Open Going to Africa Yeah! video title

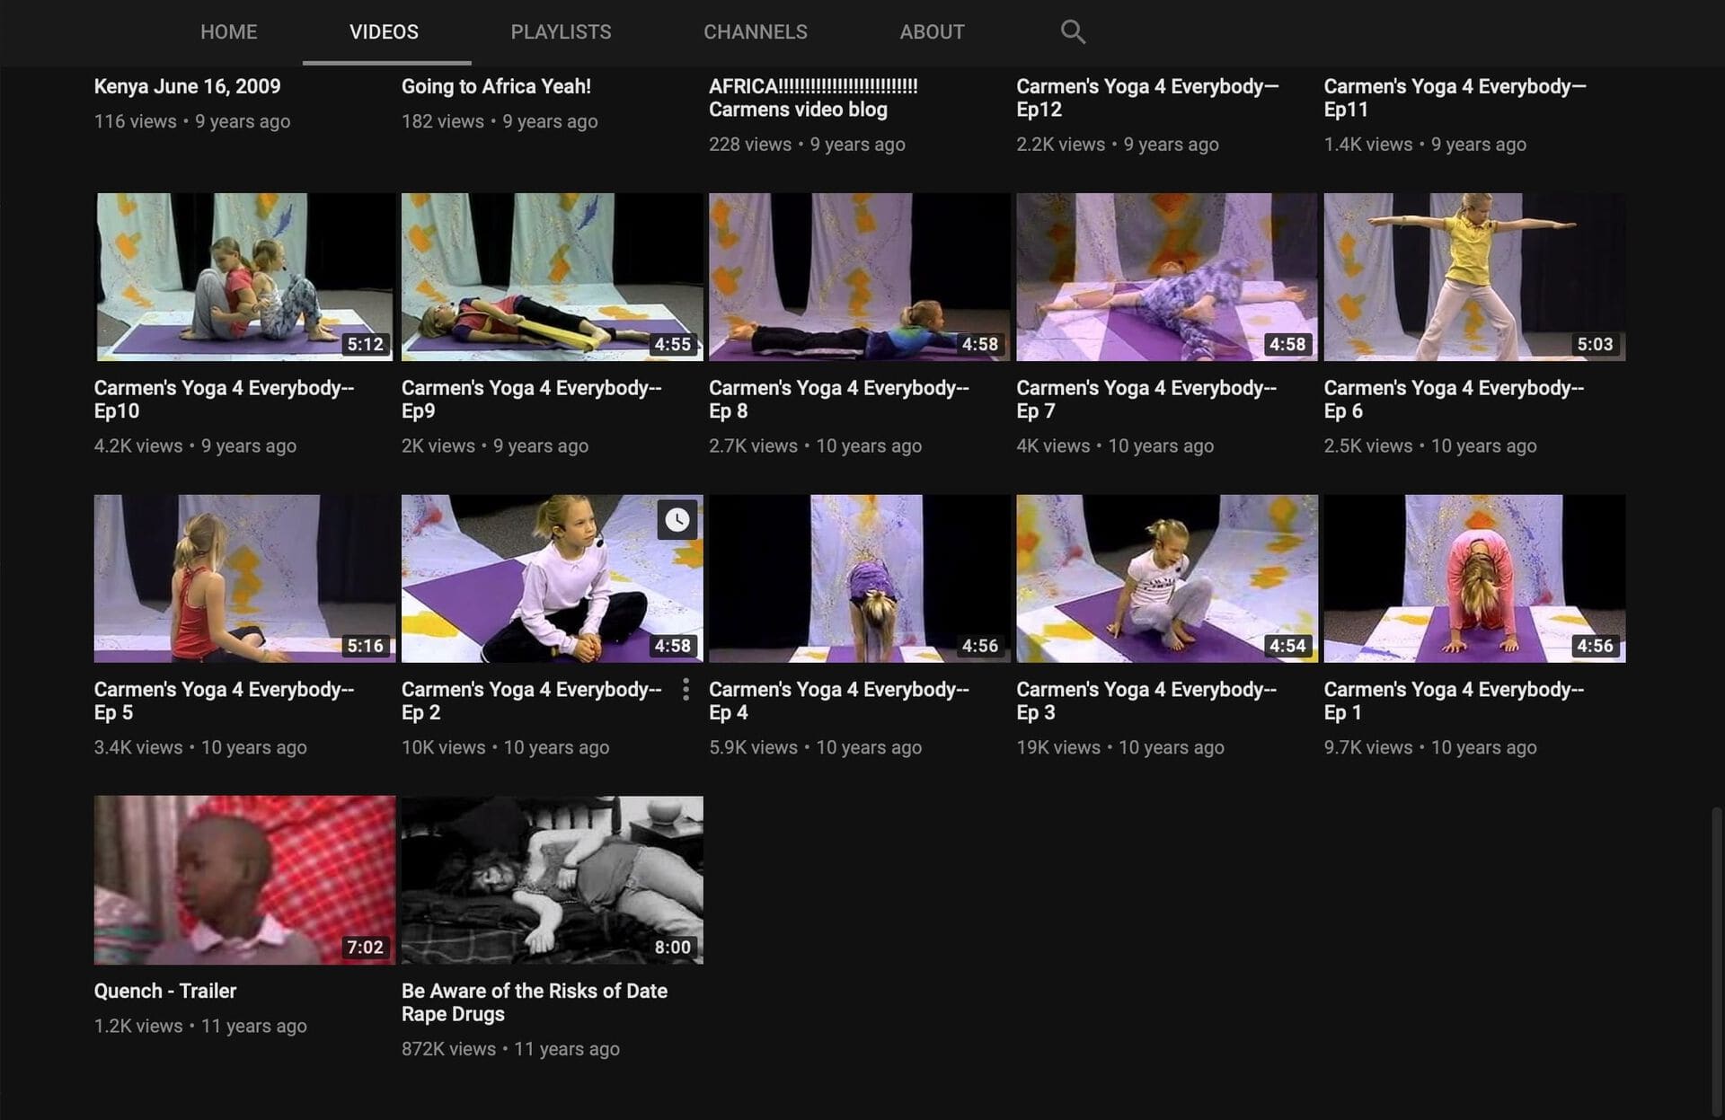[496, 86]
